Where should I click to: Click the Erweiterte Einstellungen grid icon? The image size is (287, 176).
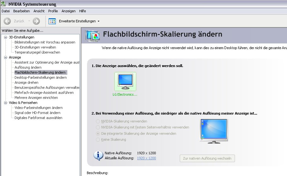pyautogui.click(x=52, y=21)
